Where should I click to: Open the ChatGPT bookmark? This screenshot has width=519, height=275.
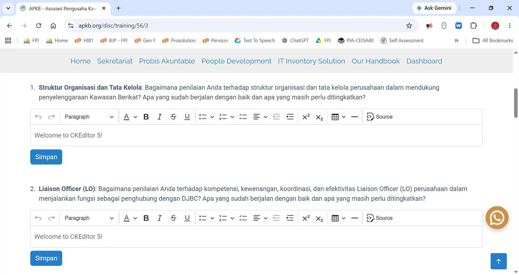click(295, 41)
